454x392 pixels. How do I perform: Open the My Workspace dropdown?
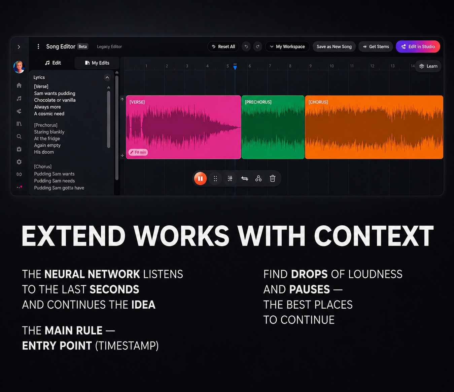click(287, 47)
